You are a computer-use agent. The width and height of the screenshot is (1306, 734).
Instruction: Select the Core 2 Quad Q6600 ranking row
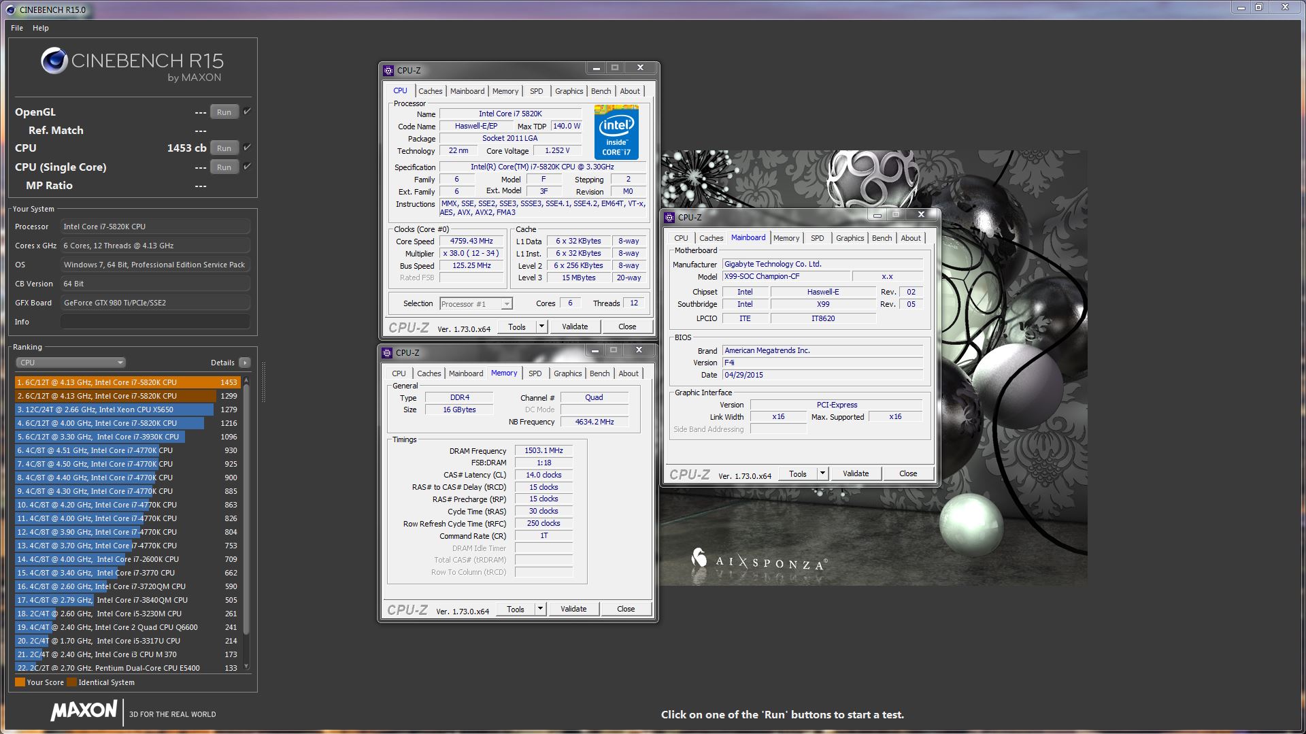point(127,627)
